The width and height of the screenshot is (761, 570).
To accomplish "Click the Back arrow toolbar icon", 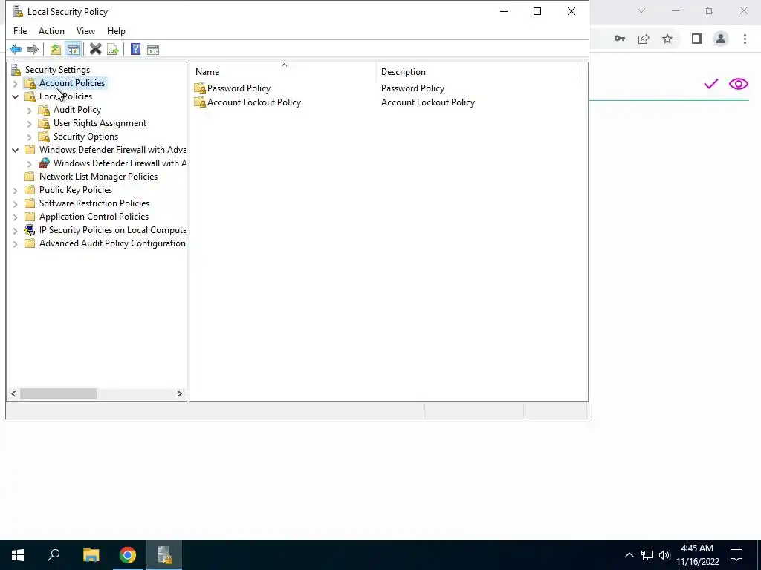I will click(x=16, y=50).
